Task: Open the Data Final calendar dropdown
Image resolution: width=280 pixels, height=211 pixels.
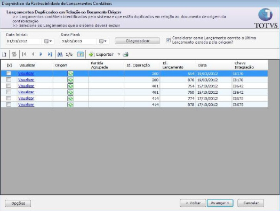Action: [x=103, y=41]
